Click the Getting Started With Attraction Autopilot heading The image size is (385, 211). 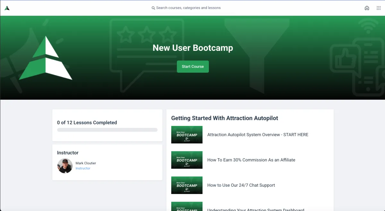[x=225, y=118]
